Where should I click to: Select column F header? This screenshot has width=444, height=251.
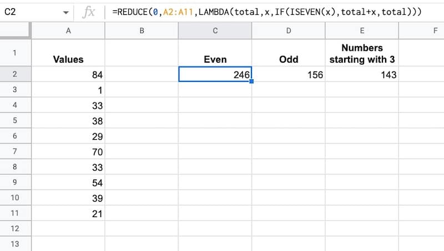point(421,30)
